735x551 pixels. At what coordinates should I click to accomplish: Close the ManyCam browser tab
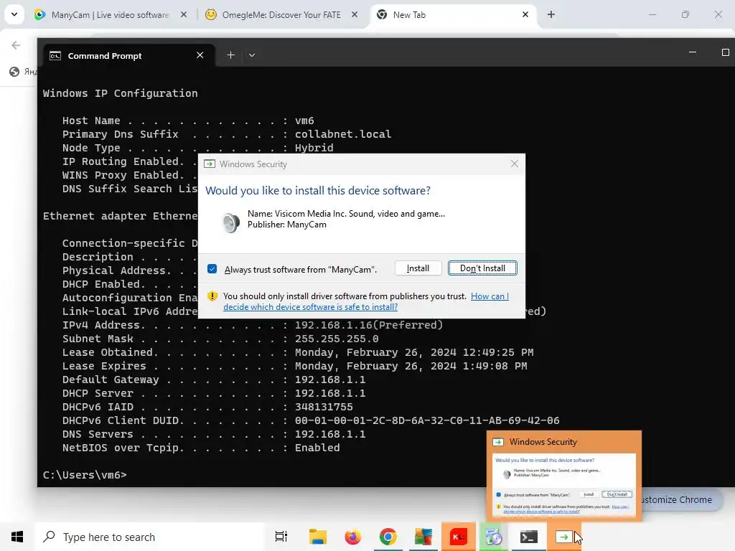tap(184, 15)
